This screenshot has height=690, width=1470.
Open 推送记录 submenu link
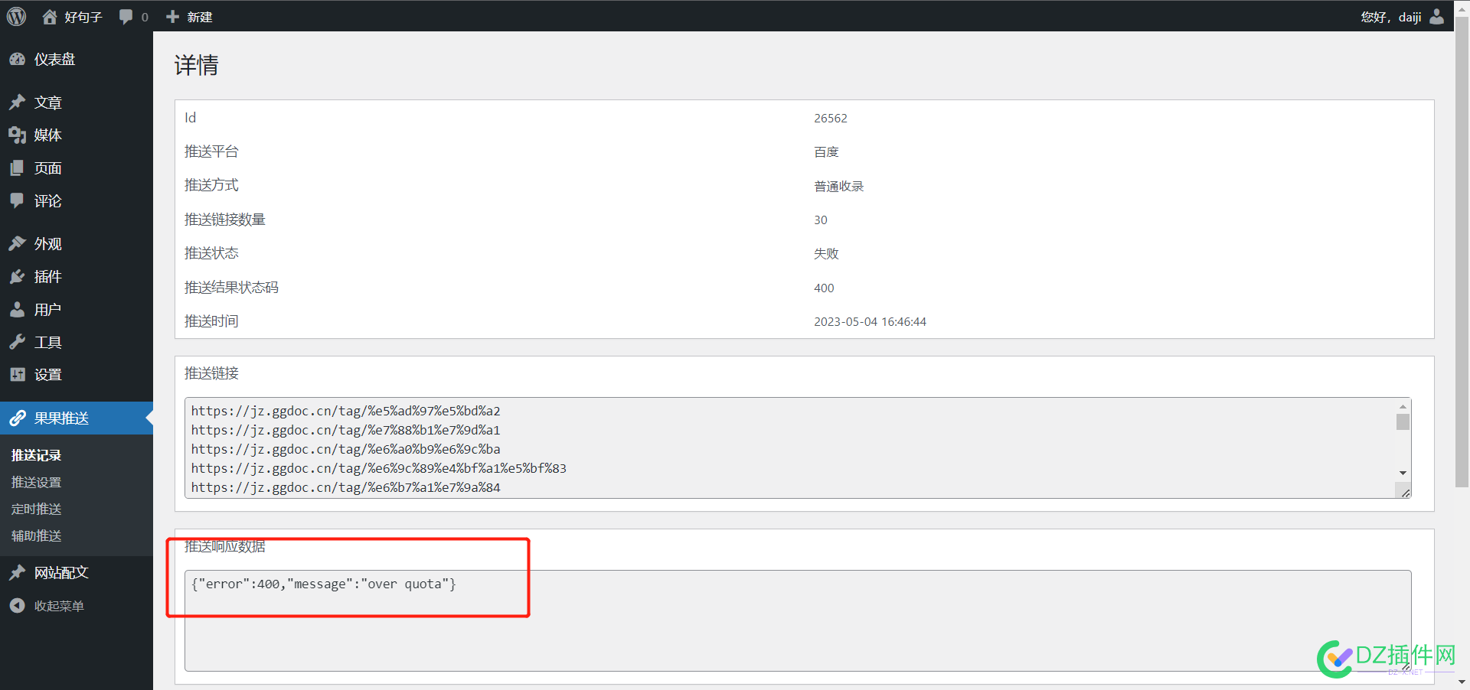point(37,455)
